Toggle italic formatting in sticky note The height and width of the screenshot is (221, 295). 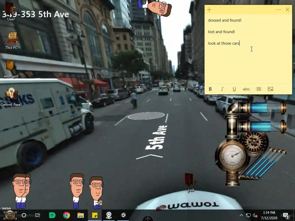[x=222, y=89]
